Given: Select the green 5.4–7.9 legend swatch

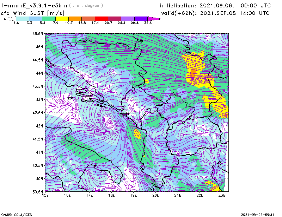Looking at the screenshot, I should click(49, 19).
